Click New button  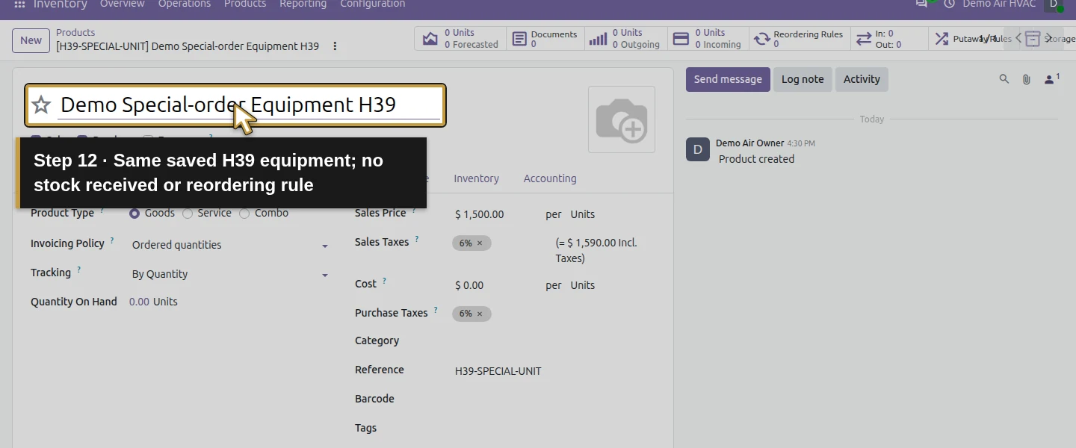31,40
